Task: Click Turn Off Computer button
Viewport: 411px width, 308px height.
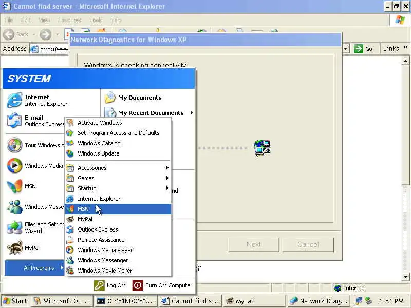Action: coord(162,285)
